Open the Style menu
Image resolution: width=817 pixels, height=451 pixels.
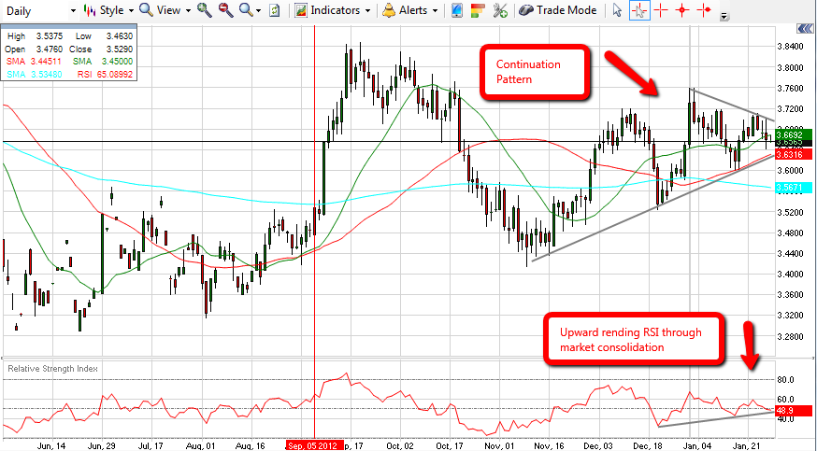point(107,11)
